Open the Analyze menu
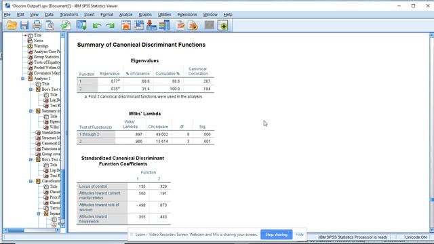The width and height of the screenshot is (434, 244). 125,14
